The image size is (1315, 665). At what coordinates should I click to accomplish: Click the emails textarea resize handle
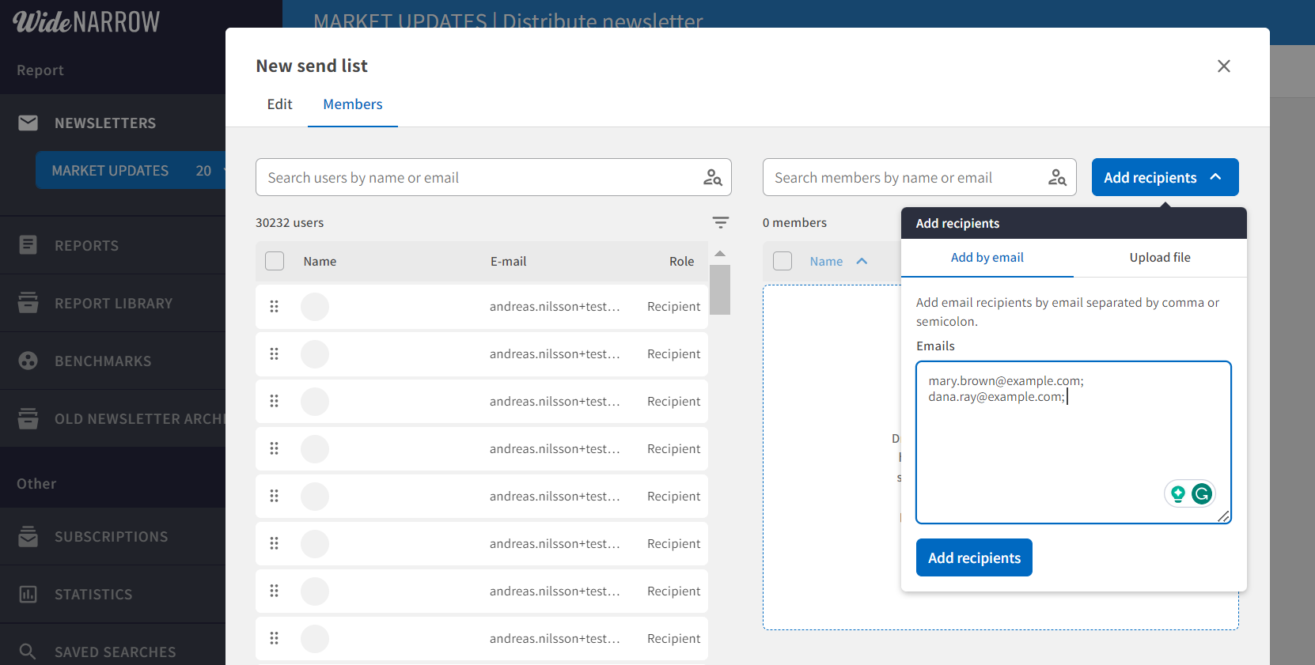tap(1223, 516)
